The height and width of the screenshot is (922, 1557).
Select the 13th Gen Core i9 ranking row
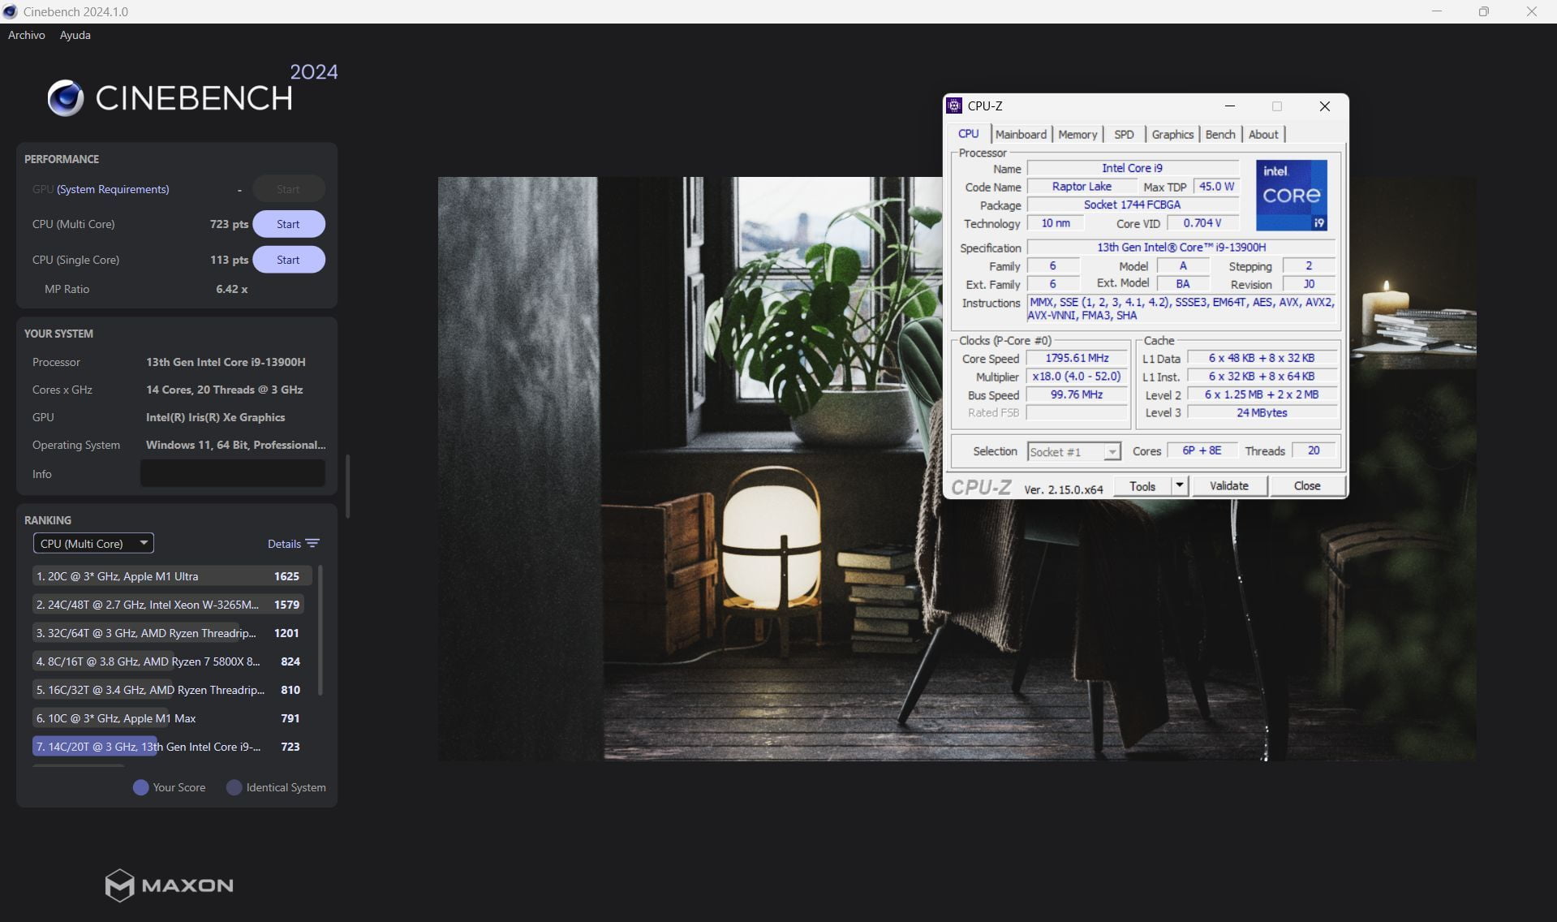(x=169, y=747)
